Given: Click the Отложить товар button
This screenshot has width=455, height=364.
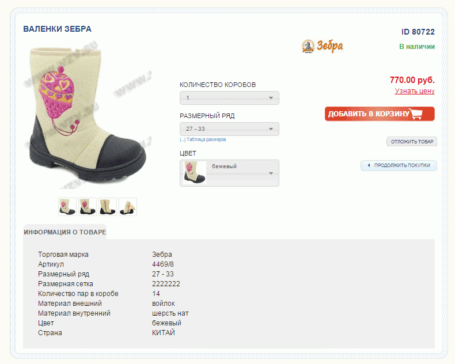Looking at the screenshot, I should [412, 142].
